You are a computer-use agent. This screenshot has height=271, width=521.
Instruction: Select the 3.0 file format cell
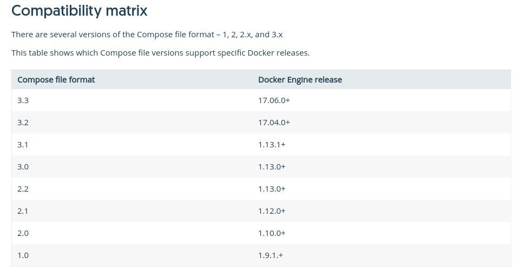23,167
